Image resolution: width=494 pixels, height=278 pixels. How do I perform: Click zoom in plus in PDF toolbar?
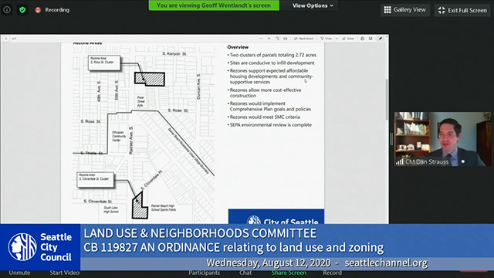click(x=269, y=39)
